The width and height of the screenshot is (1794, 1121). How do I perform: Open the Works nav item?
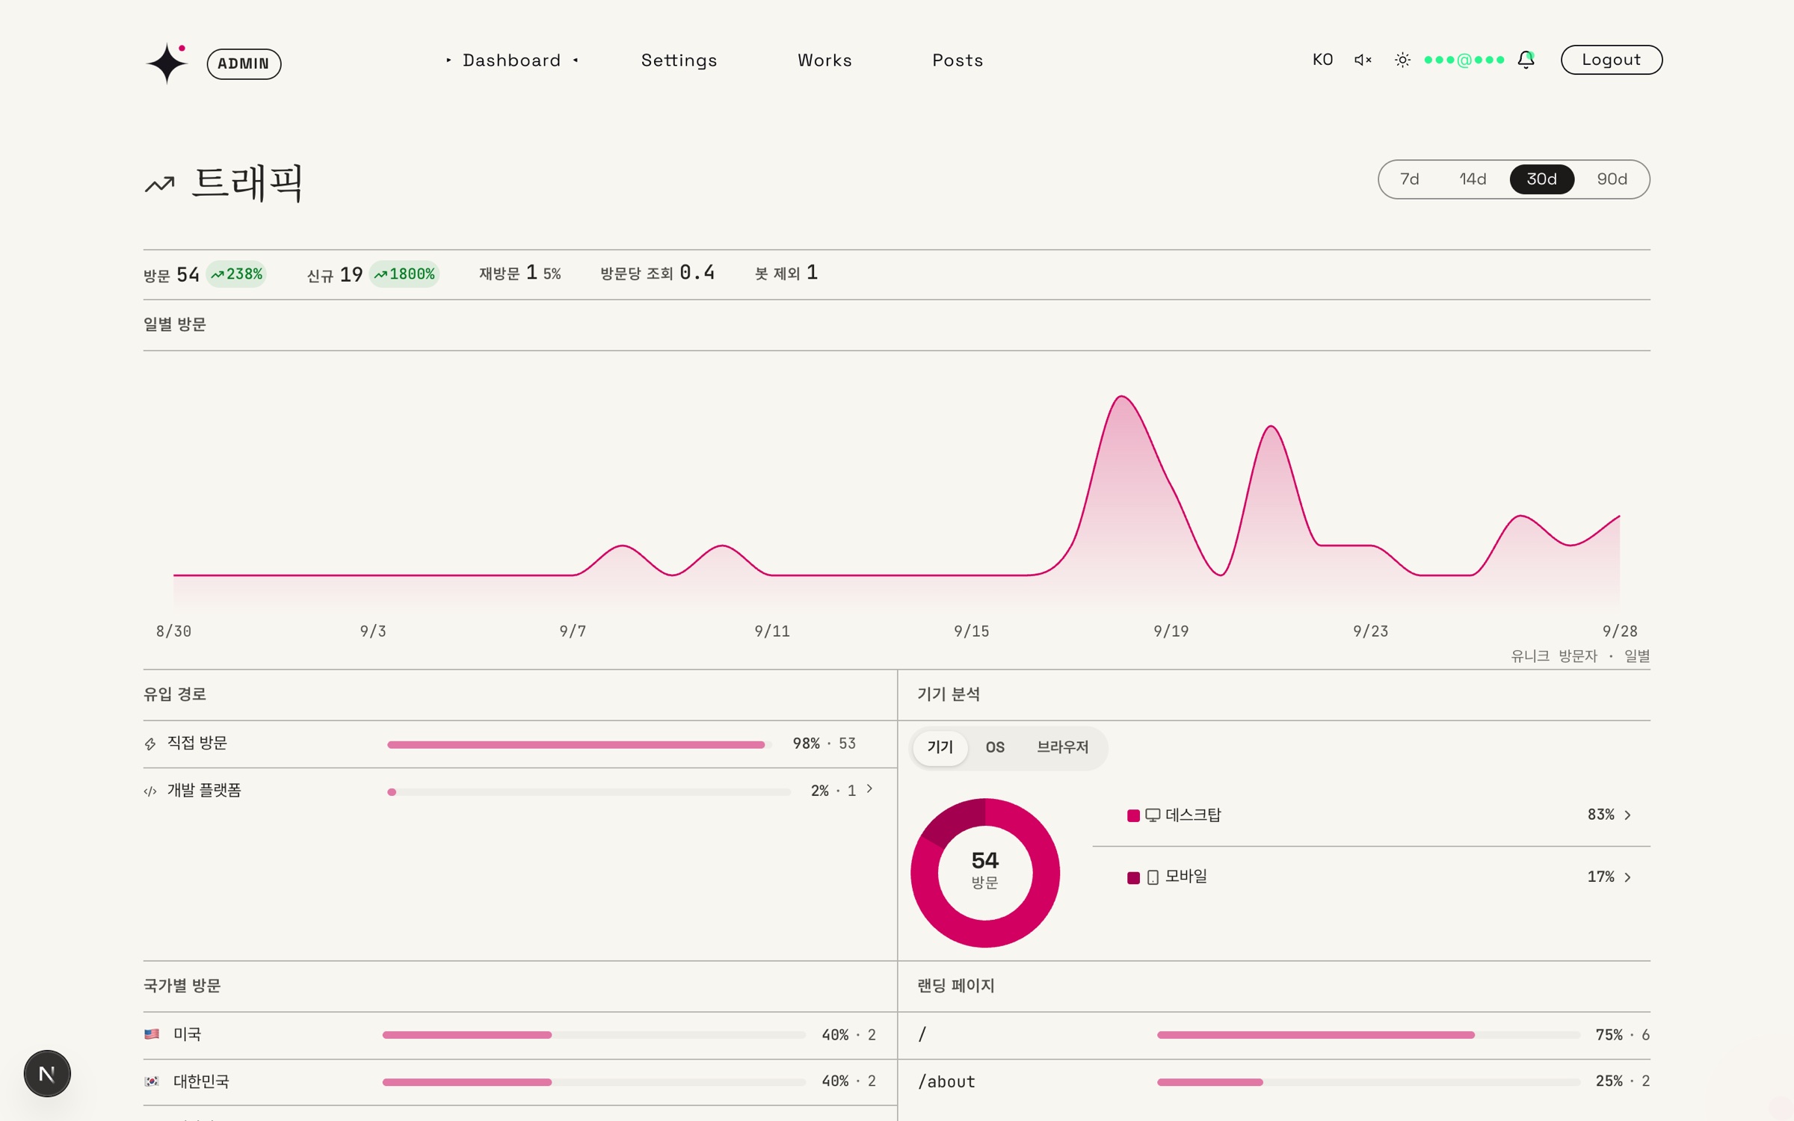coord(824,61)
